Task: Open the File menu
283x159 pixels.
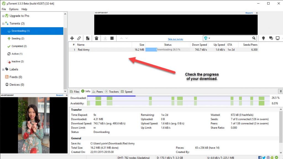Action: (x=4, y=9)
